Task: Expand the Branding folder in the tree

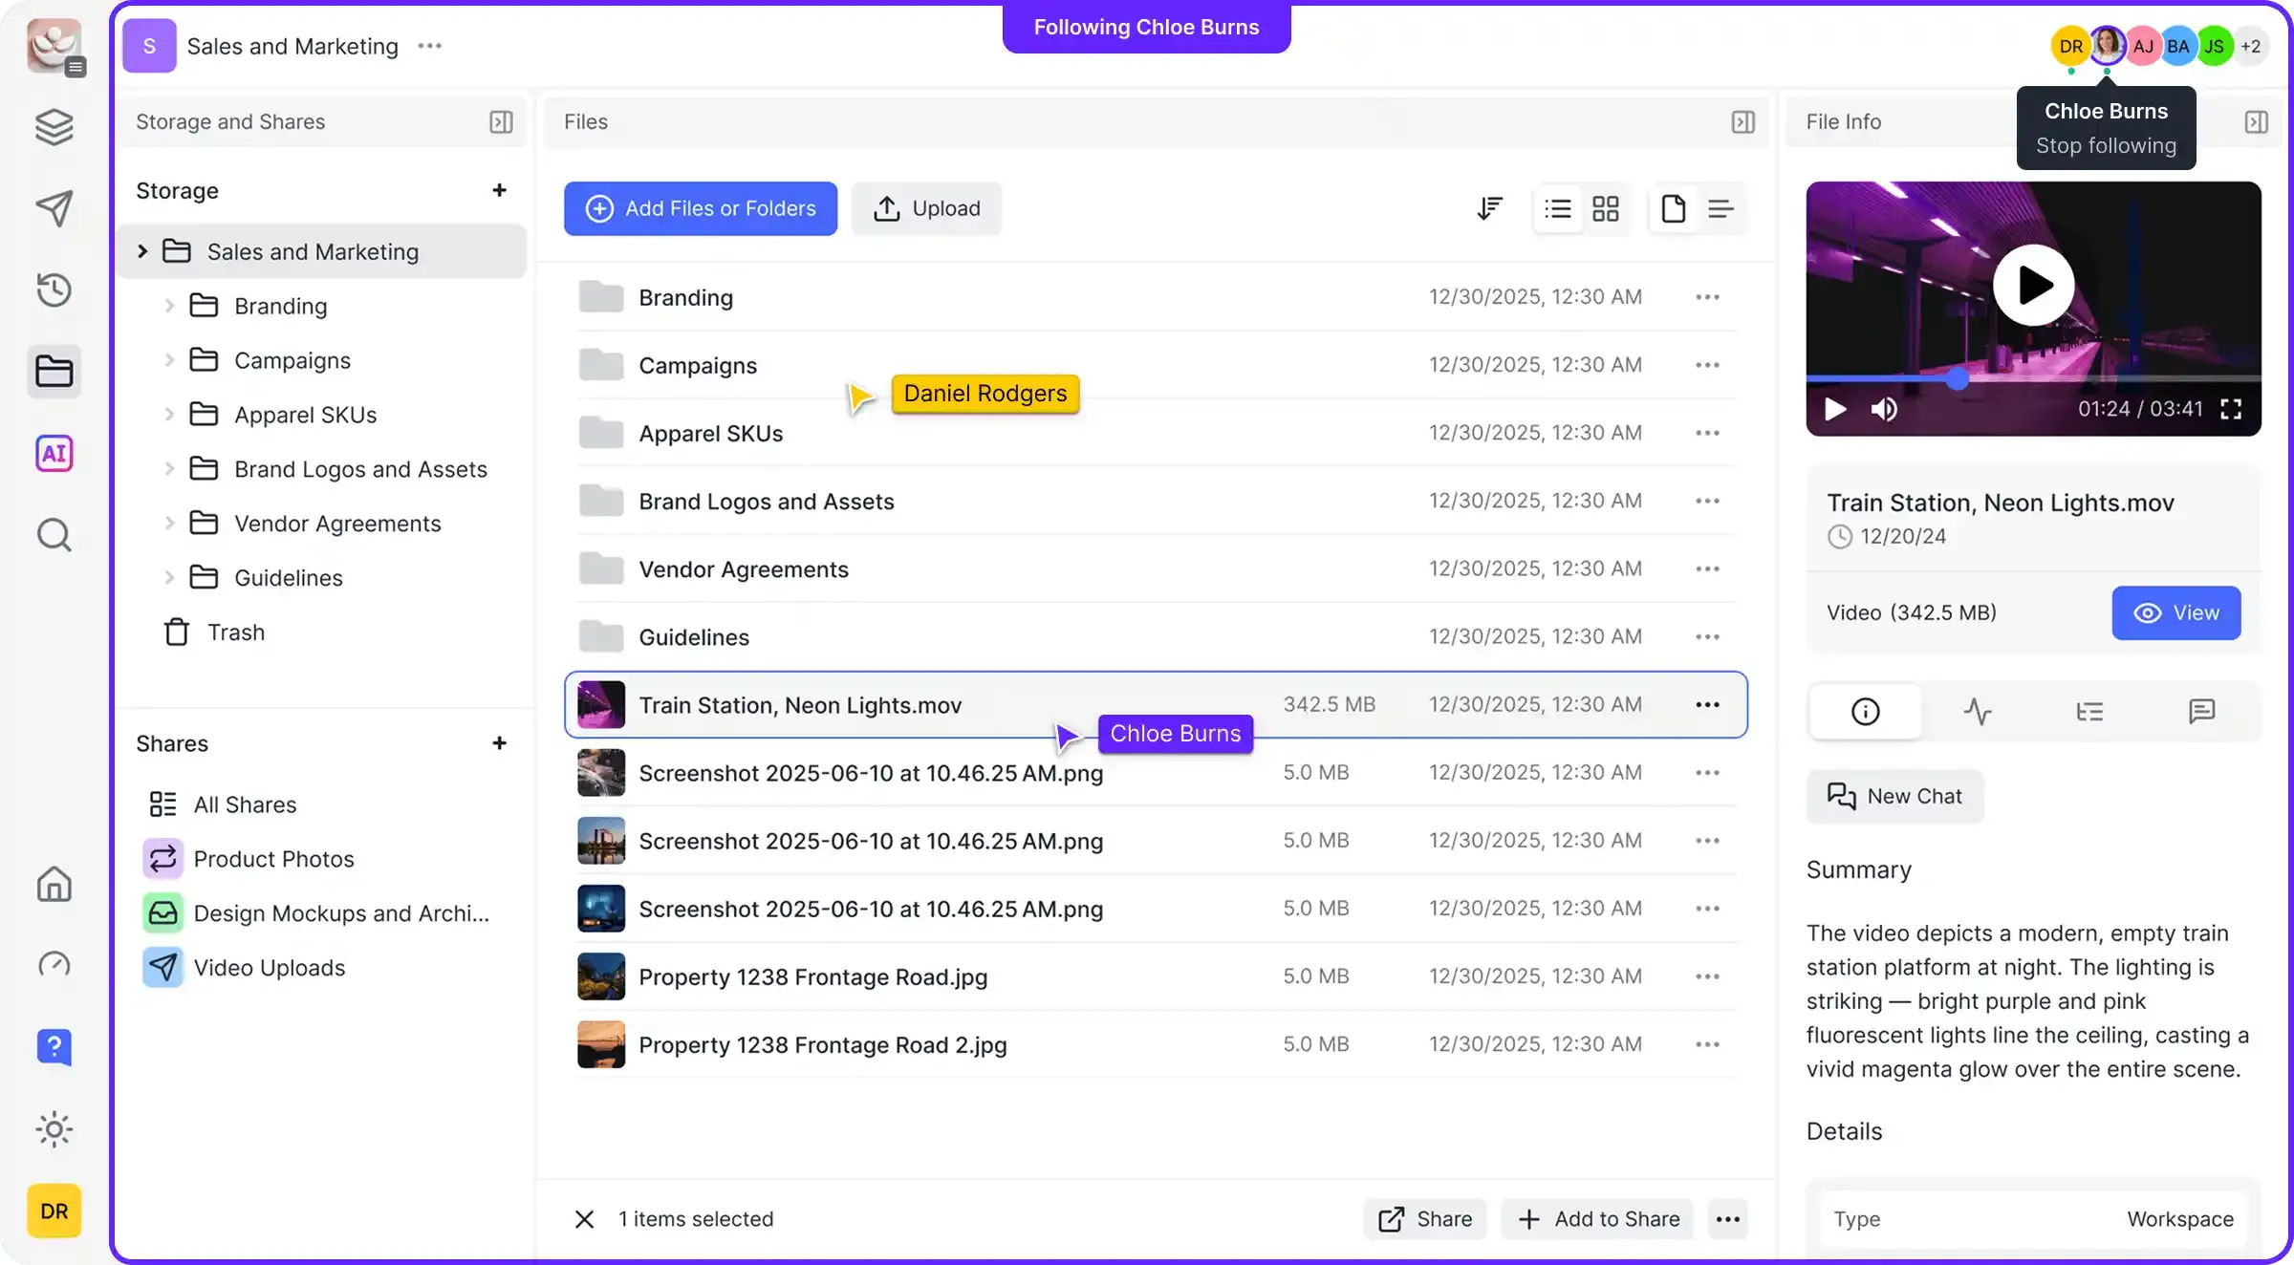Action: pos(170,306)
